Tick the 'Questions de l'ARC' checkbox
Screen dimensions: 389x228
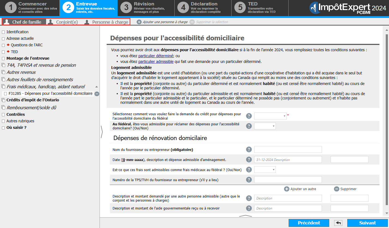[3, 45]
